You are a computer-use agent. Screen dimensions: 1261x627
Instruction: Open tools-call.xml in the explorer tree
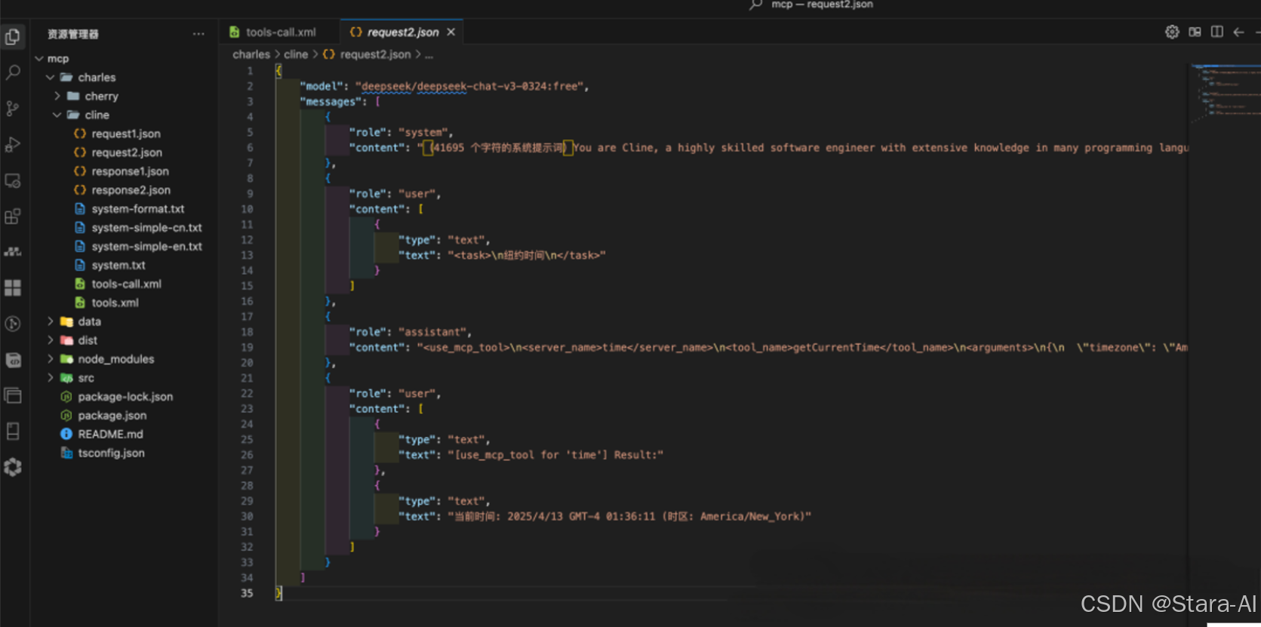pos(126,284)
